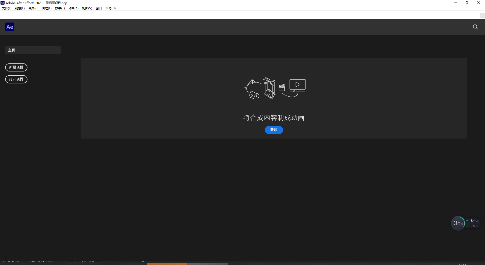Screen dimensions: 485x265
Task: Click the animation workflow illustration graphic
Action: point(274,88)
